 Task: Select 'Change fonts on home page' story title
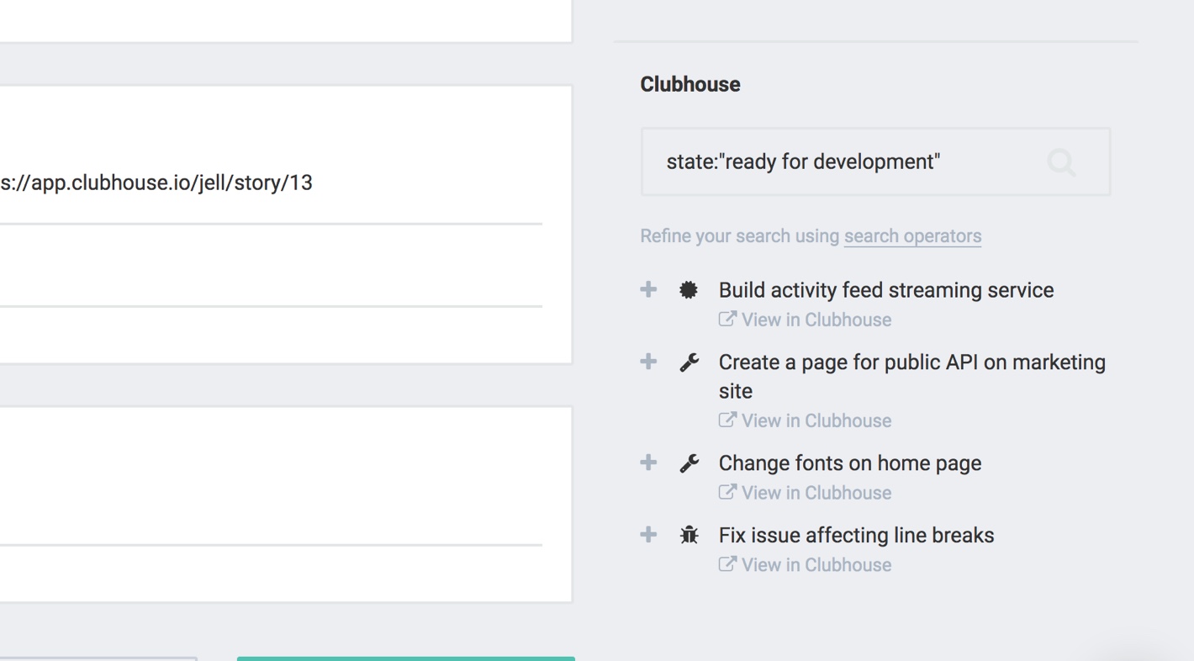coord(850,463)
